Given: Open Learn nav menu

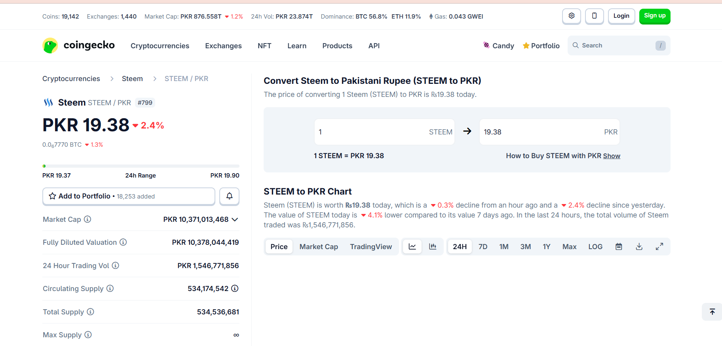Looking at the screenshot, I should (x=297, y=45).
